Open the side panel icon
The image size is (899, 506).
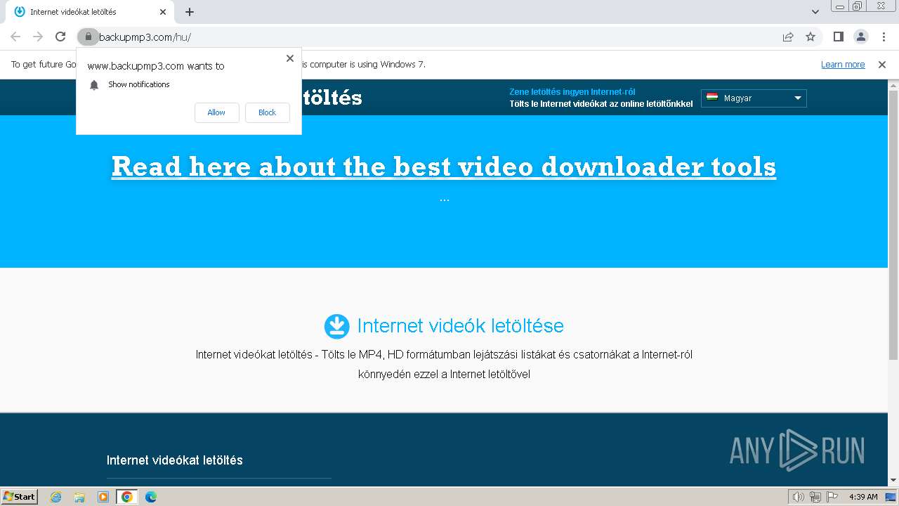click(x=838, y=37)
